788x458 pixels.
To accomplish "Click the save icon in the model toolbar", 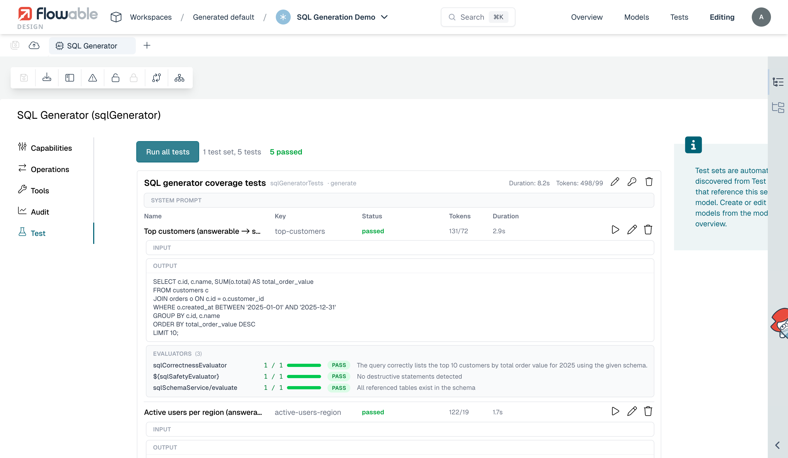I will (x=24, y=77).
